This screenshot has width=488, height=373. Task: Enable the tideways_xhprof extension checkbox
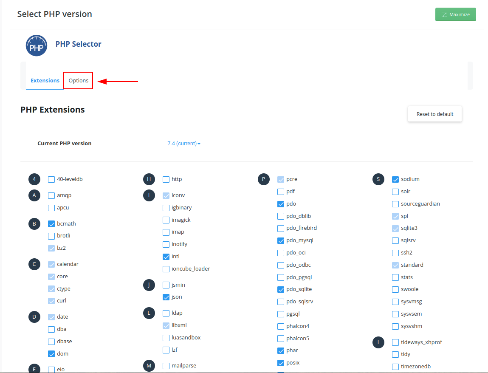395,342
